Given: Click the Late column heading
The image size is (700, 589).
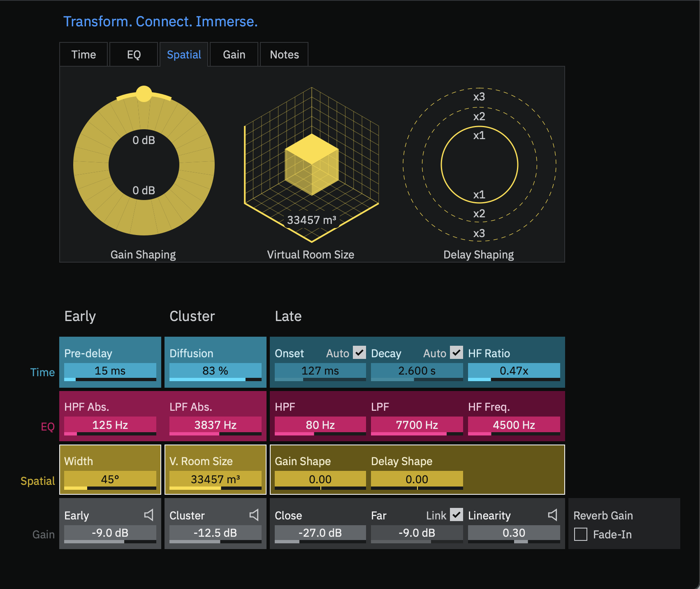Looking at the screenshot, I should [288, 316].
